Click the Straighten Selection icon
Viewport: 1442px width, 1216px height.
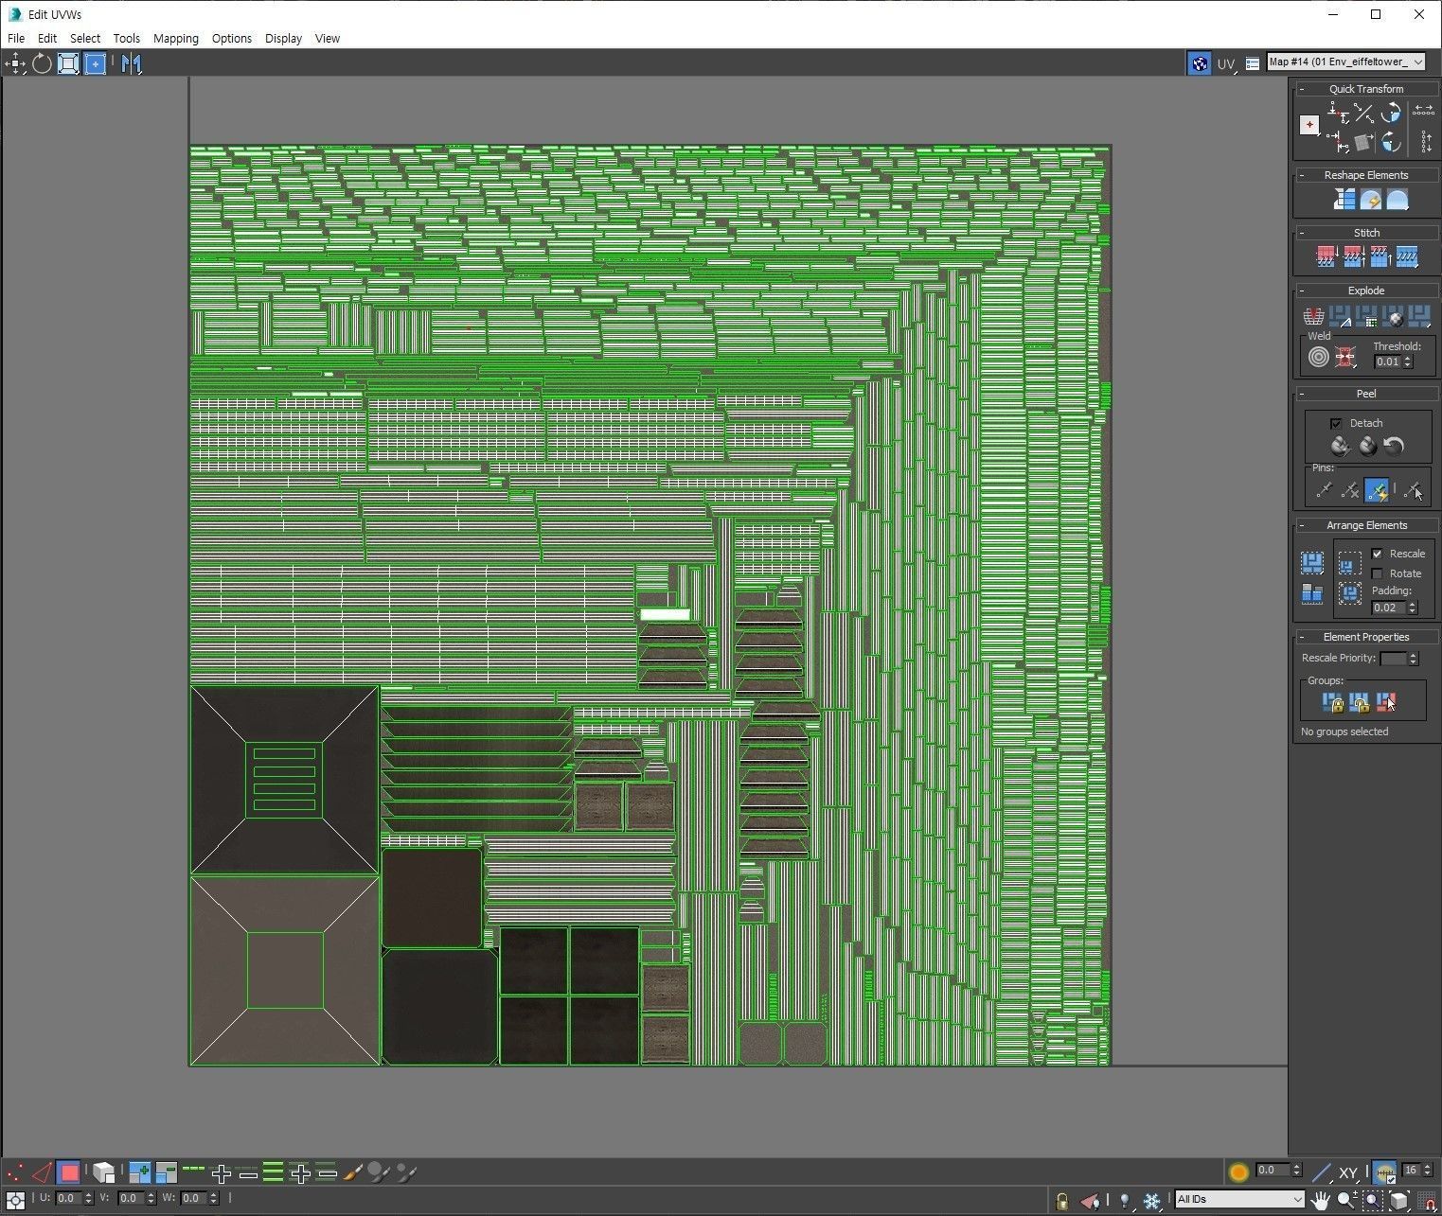pyautogui.click(x=1344, y=200)
